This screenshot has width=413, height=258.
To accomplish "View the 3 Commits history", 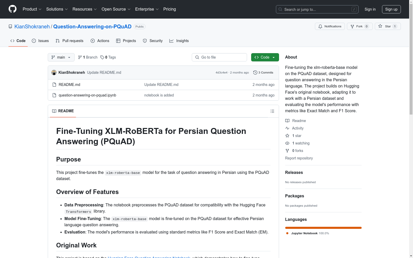I will 263,72.
